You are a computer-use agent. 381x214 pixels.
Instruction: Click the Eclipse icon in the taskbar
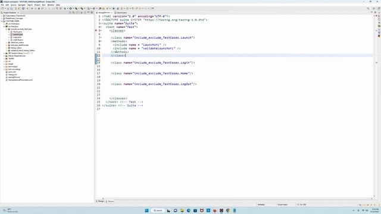(221, 210)
